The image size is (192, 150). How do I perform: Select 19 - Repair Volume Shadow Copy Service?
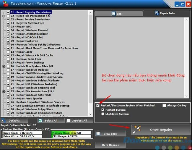[37, 77]
